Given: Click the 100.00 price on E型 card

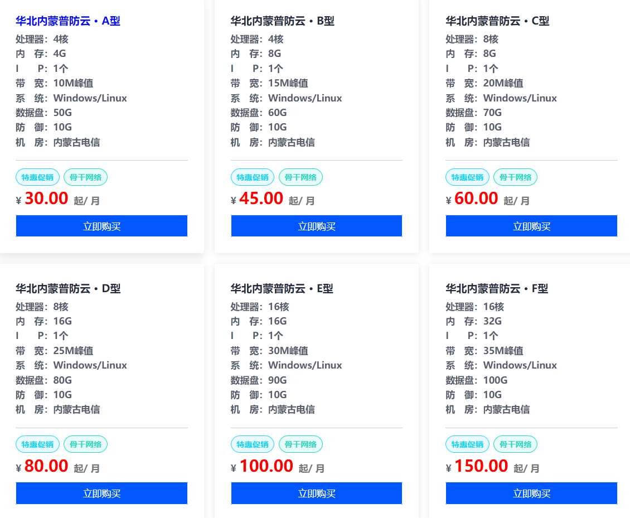Looking at the screenshot, I should pos(266,466).
